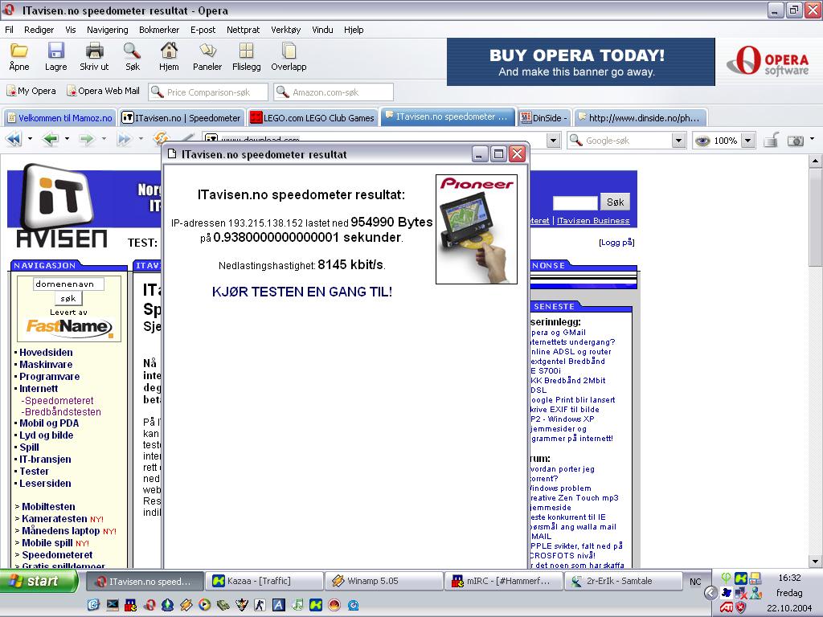Switch to Velkommen til Mamoz.no tab
This screenshot has width=823, height=617.
coord(59,118)
